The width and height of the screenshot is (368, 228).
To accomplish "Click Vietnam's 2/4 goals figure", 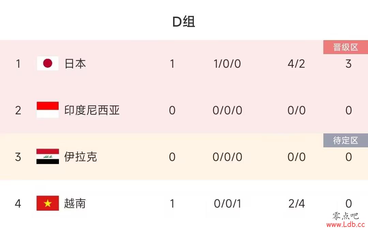I will point(297,203).
